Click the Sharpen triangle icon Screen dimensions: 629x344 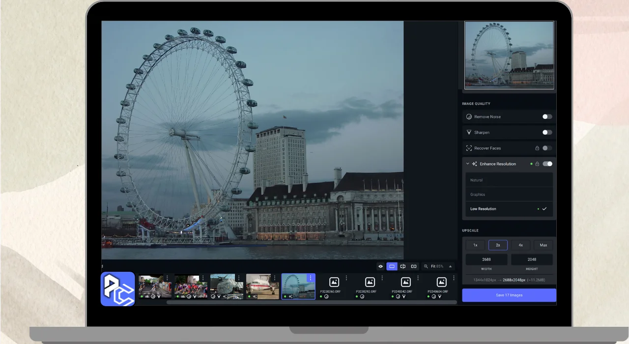tap(469, 133)
